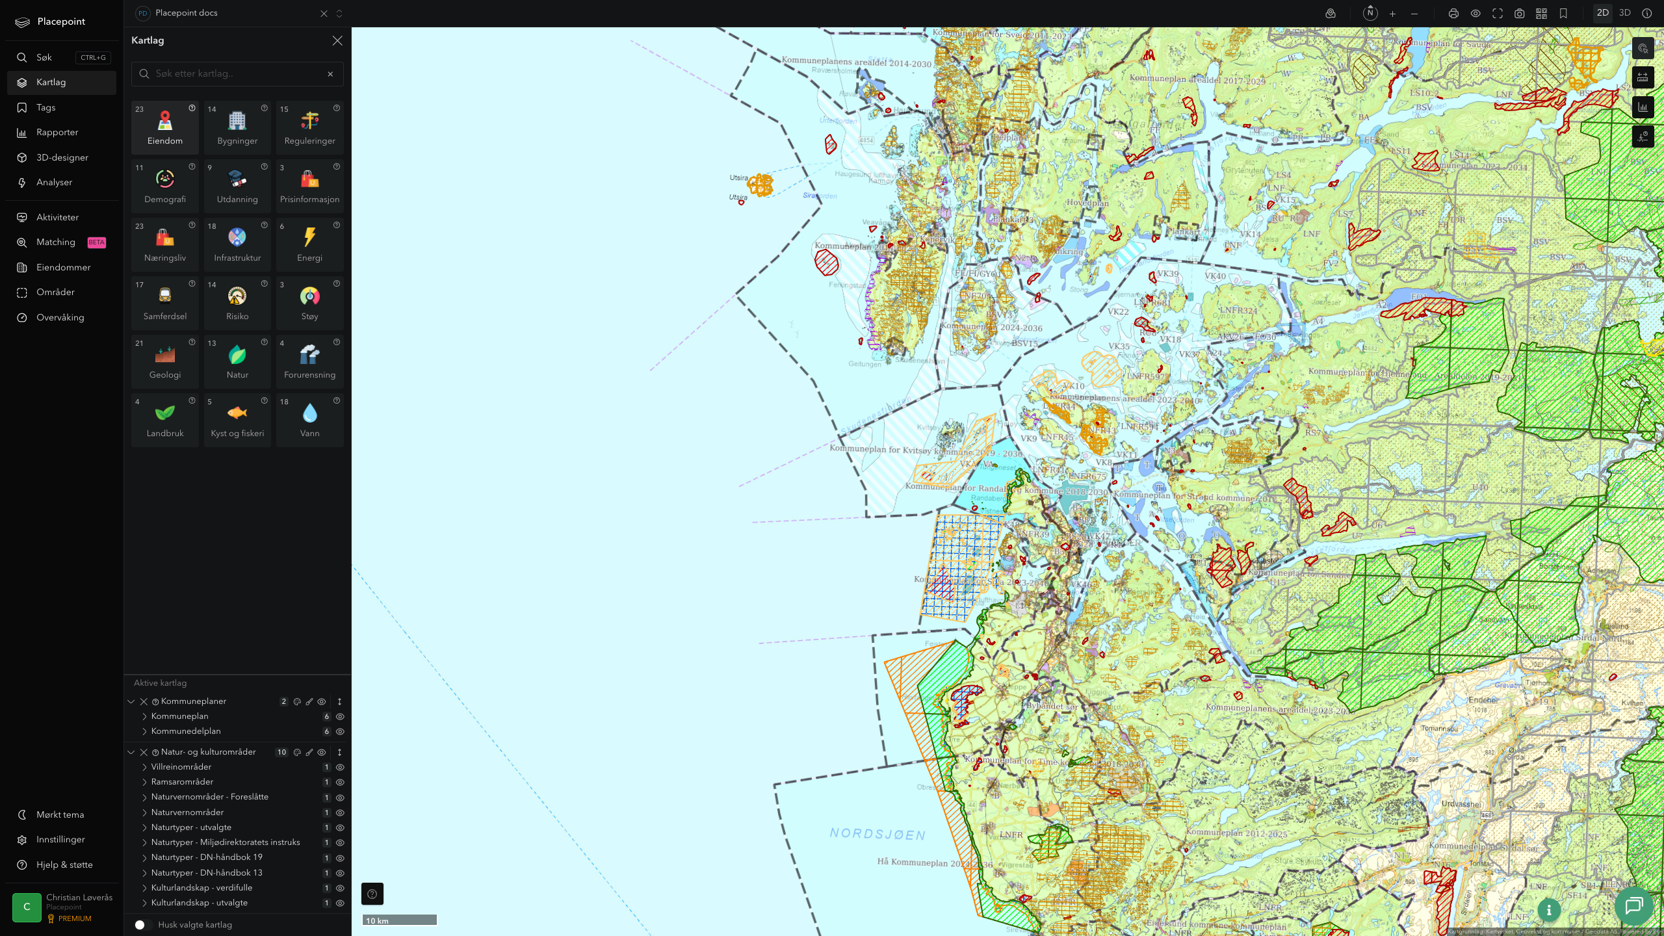
Task: Open the Samferdsel layer category
Action: (x=165, y=303)
